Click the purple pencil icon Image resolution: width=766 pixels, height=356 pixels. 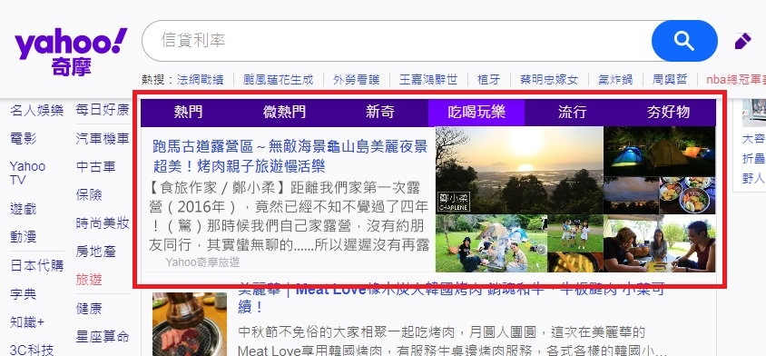coord(743,41)
